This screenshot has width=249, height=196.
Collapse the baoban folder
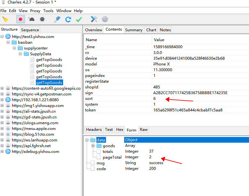click(8, 42)
